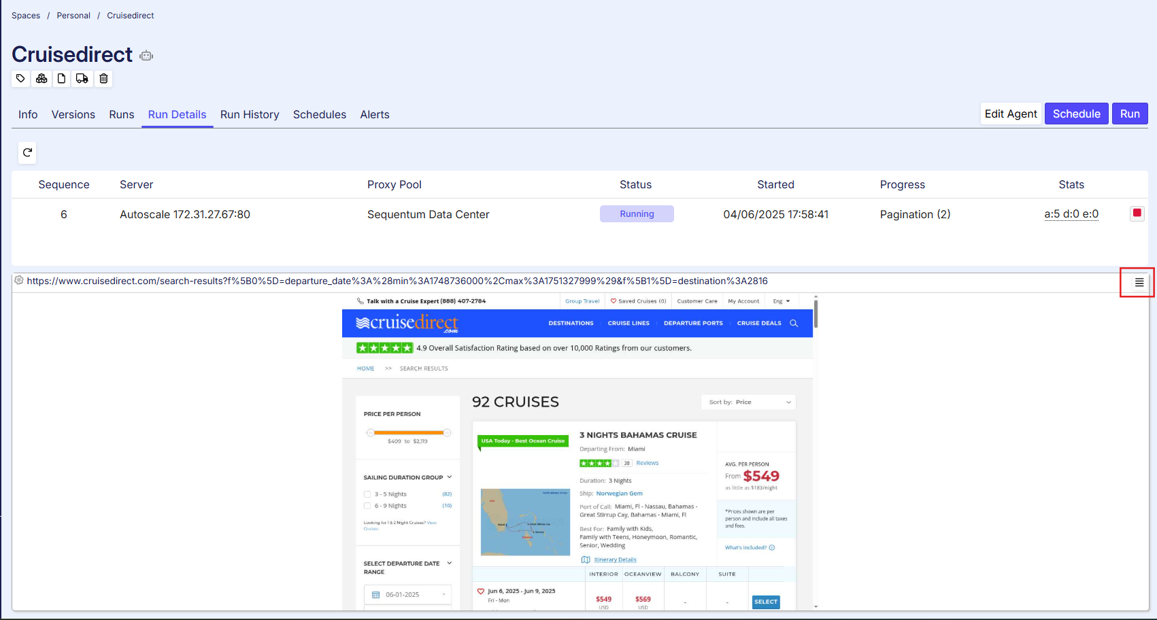
Task: Click the 06-01-2025 departure date field
Action: point(408,595)
